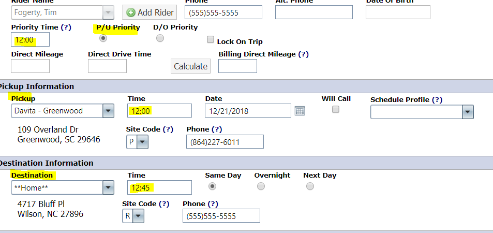Viewport: 493px width, 233px height.
Task: Click the Calculate button
Action: pos(190,66)
